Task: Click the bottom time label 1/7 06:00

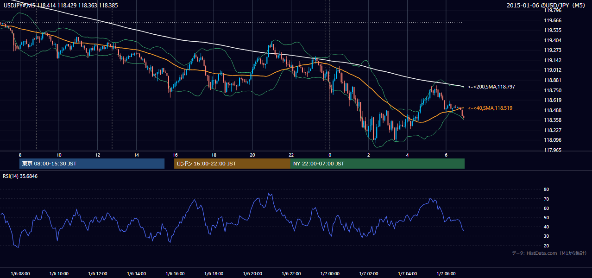Action: [446, 274]
